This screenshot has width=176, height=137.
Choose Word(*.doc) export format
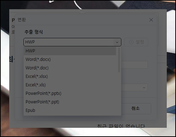tap(70, 68)
